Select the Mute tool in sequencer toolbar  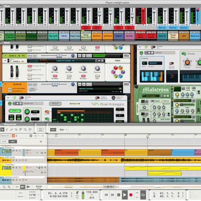coord(21,129)
